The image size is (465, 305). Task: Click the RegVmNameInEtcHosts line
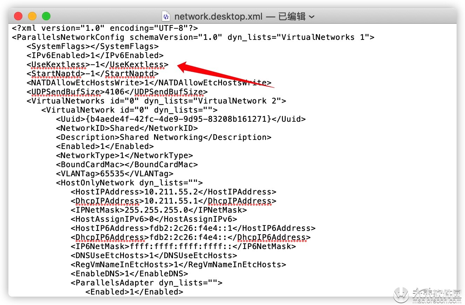[x=178, y=264]
